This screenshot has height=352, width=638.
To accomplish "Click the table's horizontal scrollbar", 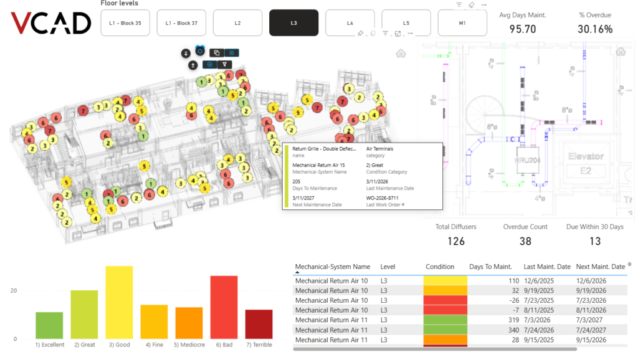I will click(434, 349).
